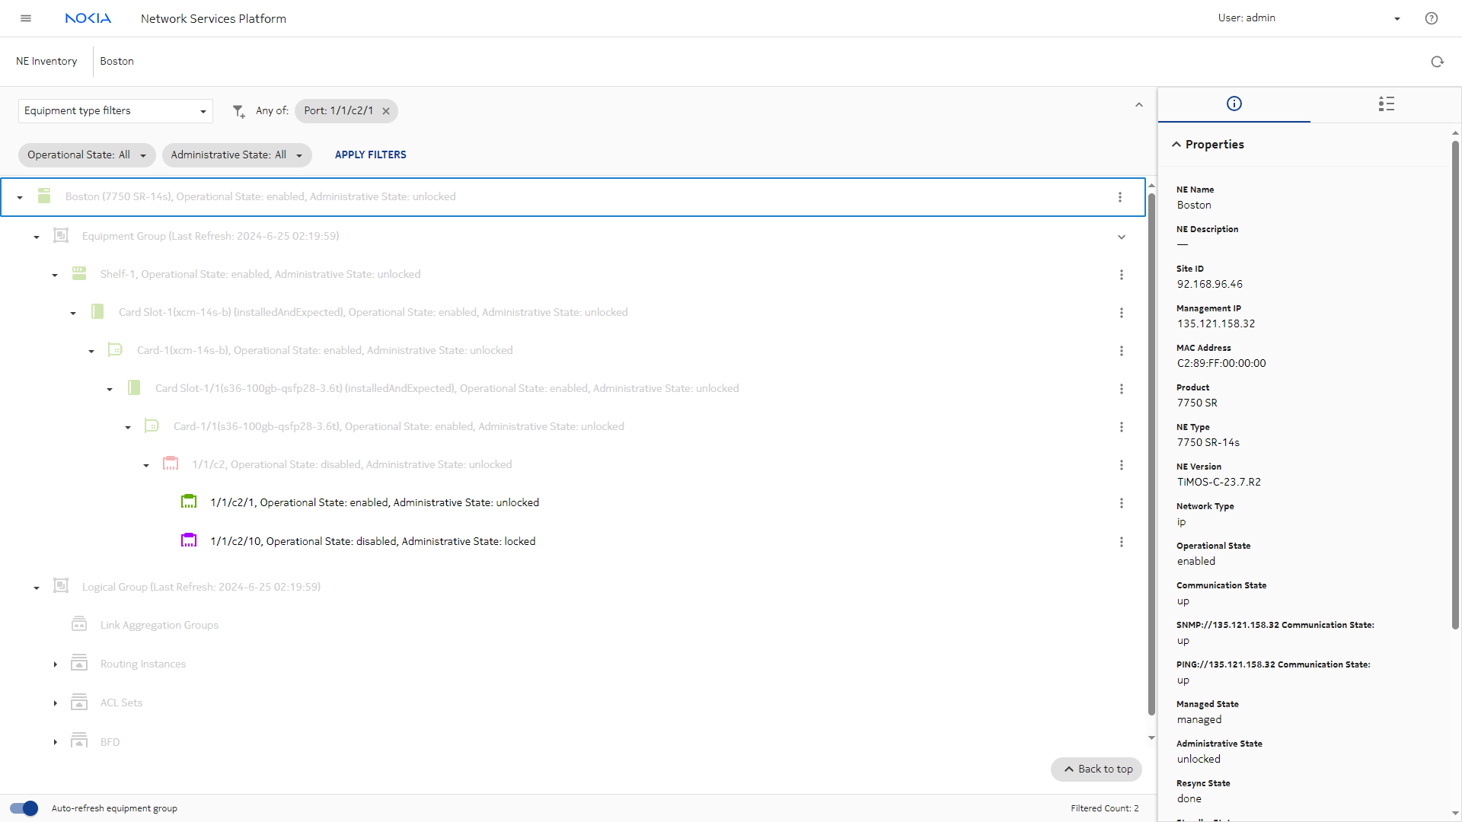This screenshot has width=1462, height=822.
Task: Open more actions menu for Shelf-1
Action: pyautogui.click(x=1121, y=275)
